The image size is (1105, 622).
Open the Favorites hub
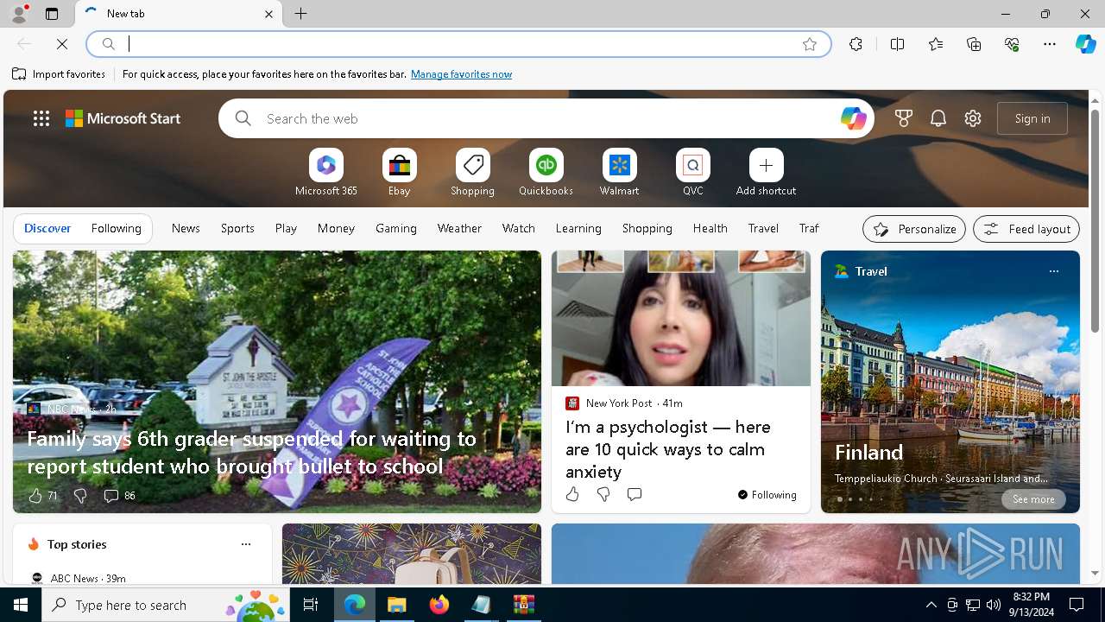tap(936, 44)
